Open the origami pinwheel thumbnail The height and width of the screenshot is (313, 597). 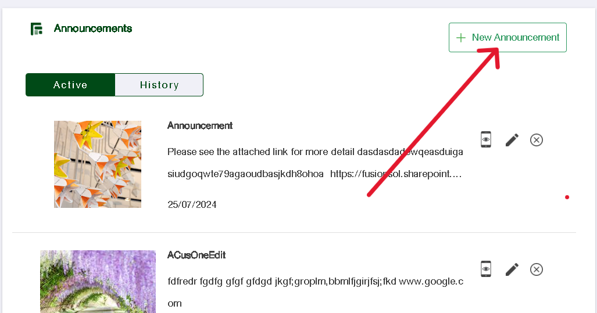point(98,164)
